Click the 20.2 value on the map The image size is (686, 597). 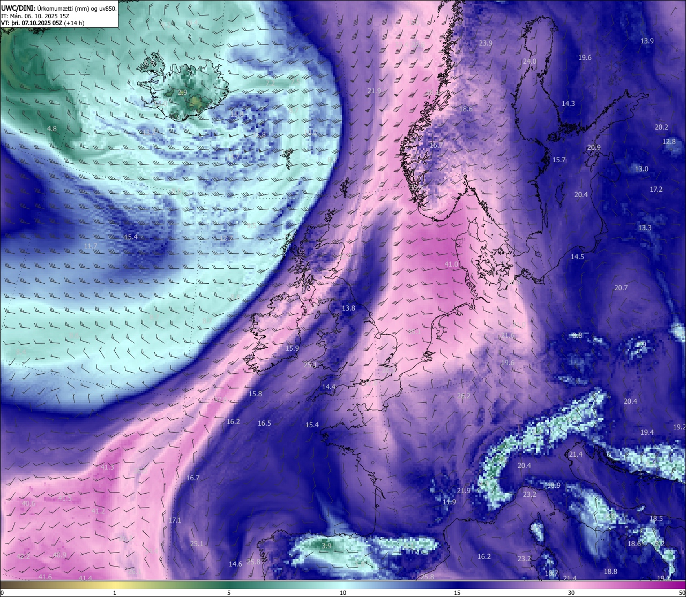coord(661,127)
